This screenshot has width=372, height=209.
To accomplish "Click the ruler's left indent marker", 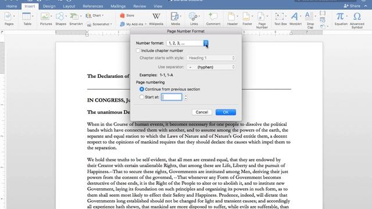I will coord(87,33).
